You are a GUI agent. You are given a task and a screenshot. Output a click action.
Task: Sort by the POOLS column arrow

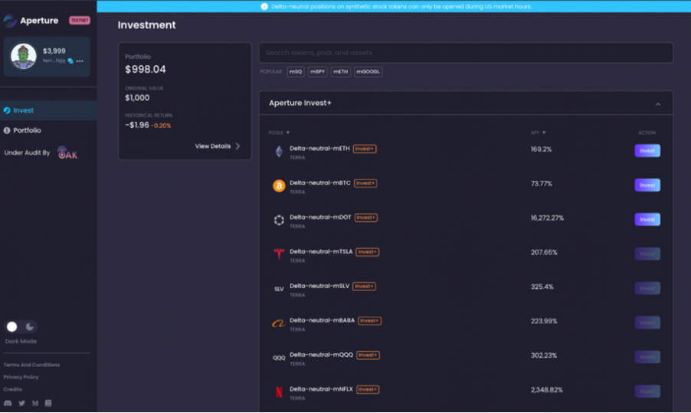click(288, 133)
